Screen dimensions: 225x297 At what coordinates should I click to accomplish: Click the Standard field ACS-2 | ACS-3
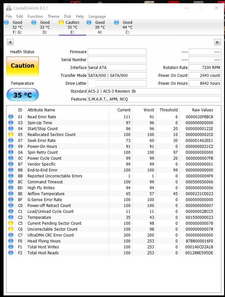tap(154, 91)
